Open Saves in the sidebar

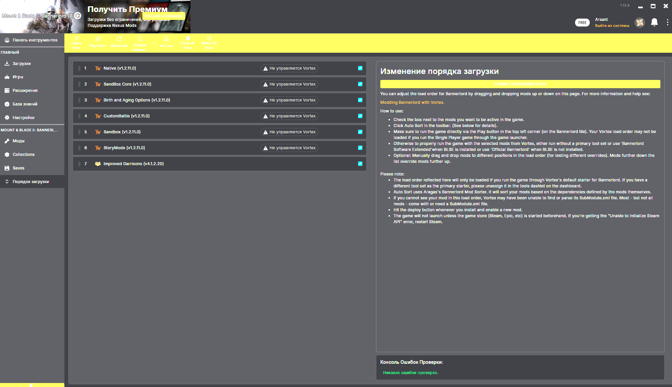(32, 168)
